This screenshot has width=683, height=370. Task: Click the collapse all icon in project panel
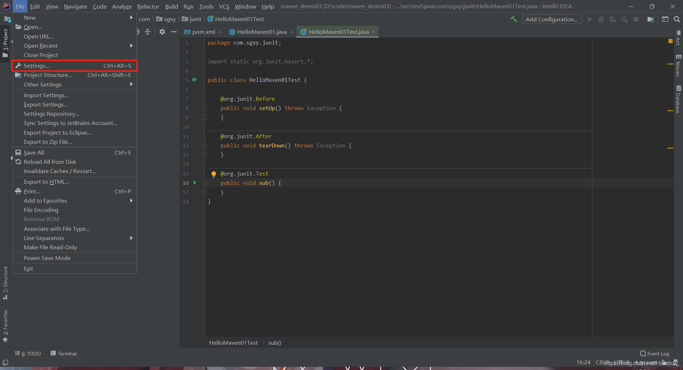coord(148,32)
